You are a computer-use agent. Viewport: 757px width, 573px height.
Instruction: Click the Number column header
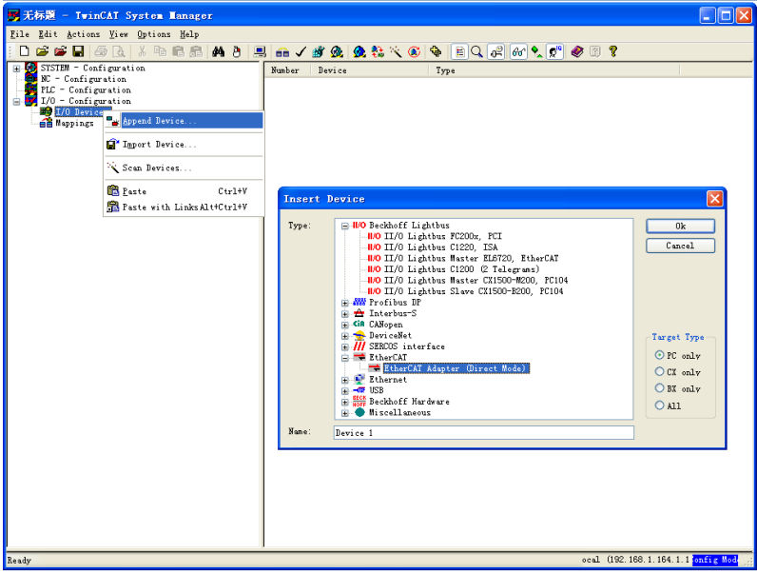click(288, 70)
